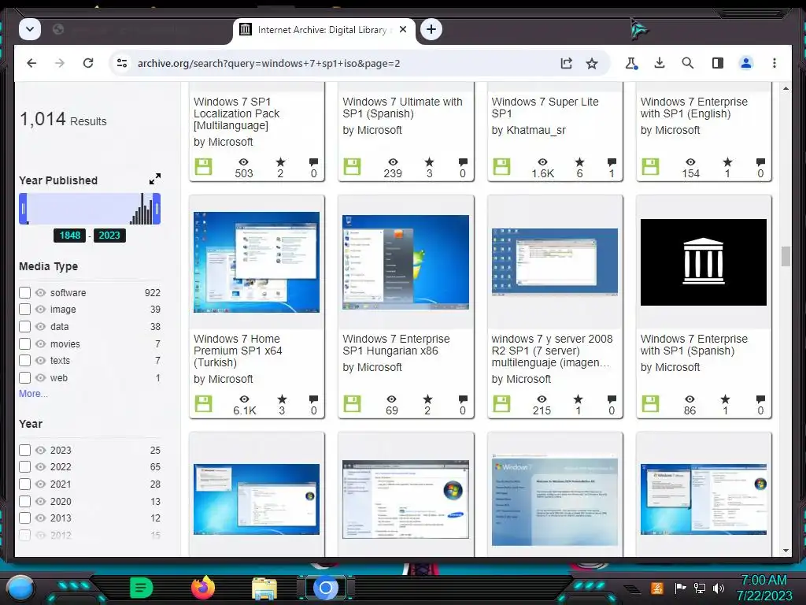Check the data media type checkbox

pyautogui.click(x=24, y=326)
